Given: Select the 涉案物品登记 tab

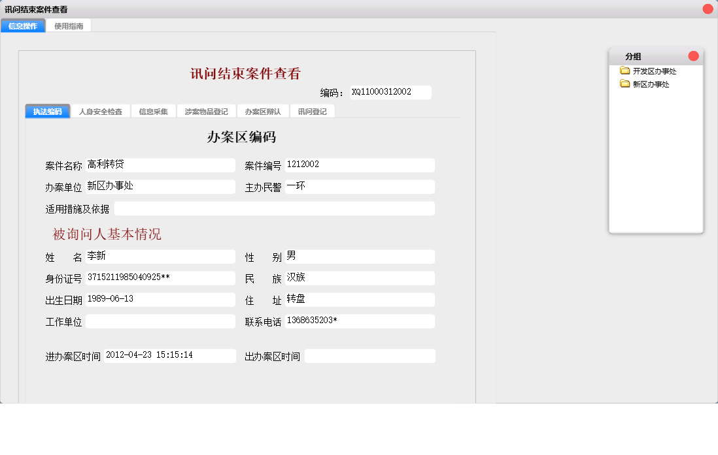Looking at the screenshot, I should pyautogui.click(x=208, y=111).
